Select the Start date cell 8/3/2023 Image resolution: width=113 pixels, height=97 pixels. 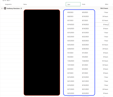[x=70, y=69]
